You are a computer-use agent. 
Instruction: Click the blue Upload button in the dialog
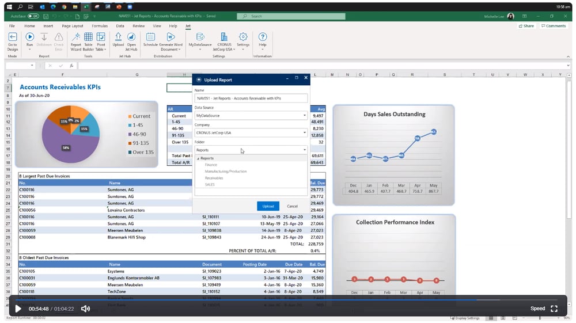pos(268,206)
